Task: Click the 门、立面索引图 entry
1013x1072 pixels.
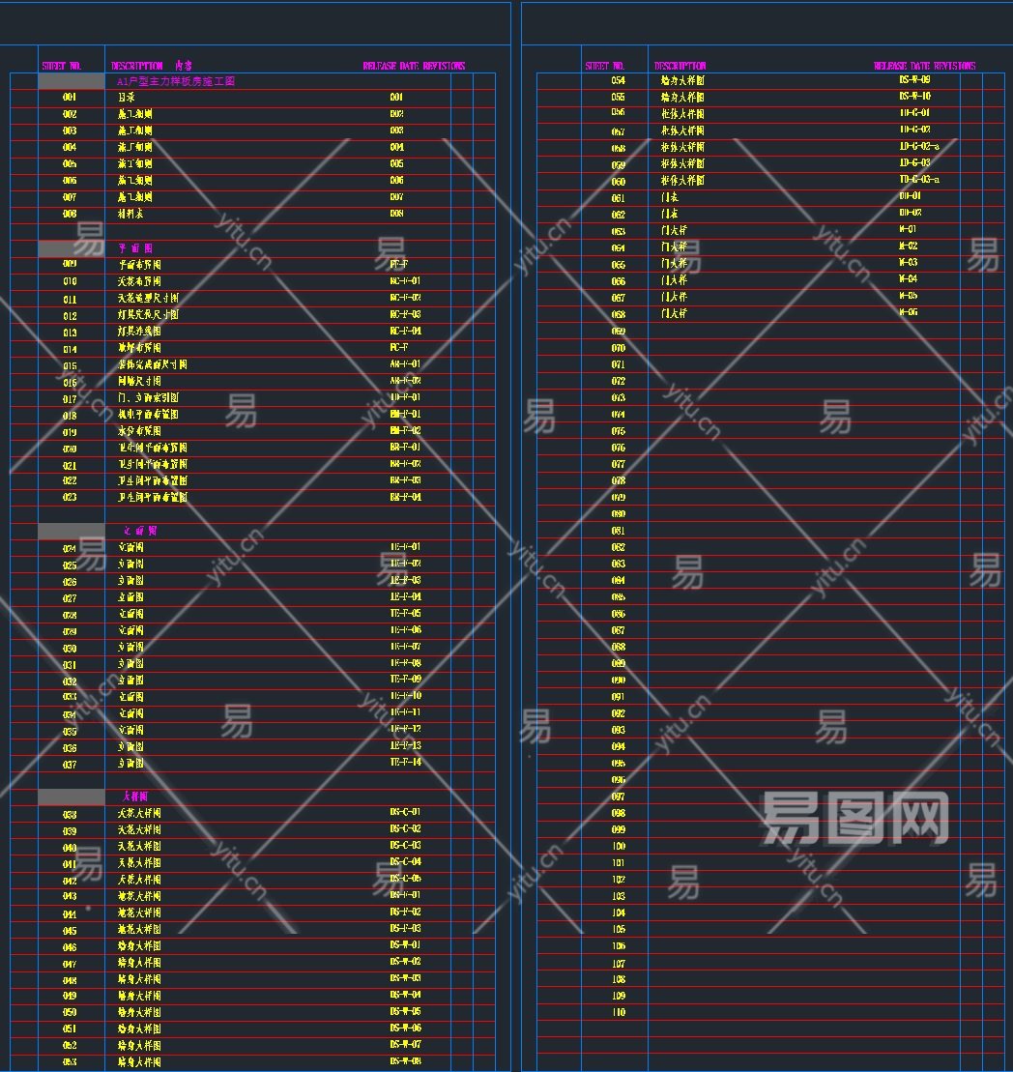Action: [x=148, y=397]
